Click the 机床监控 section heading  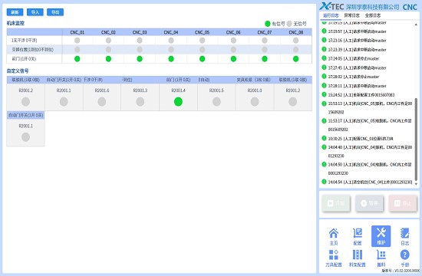15,23
